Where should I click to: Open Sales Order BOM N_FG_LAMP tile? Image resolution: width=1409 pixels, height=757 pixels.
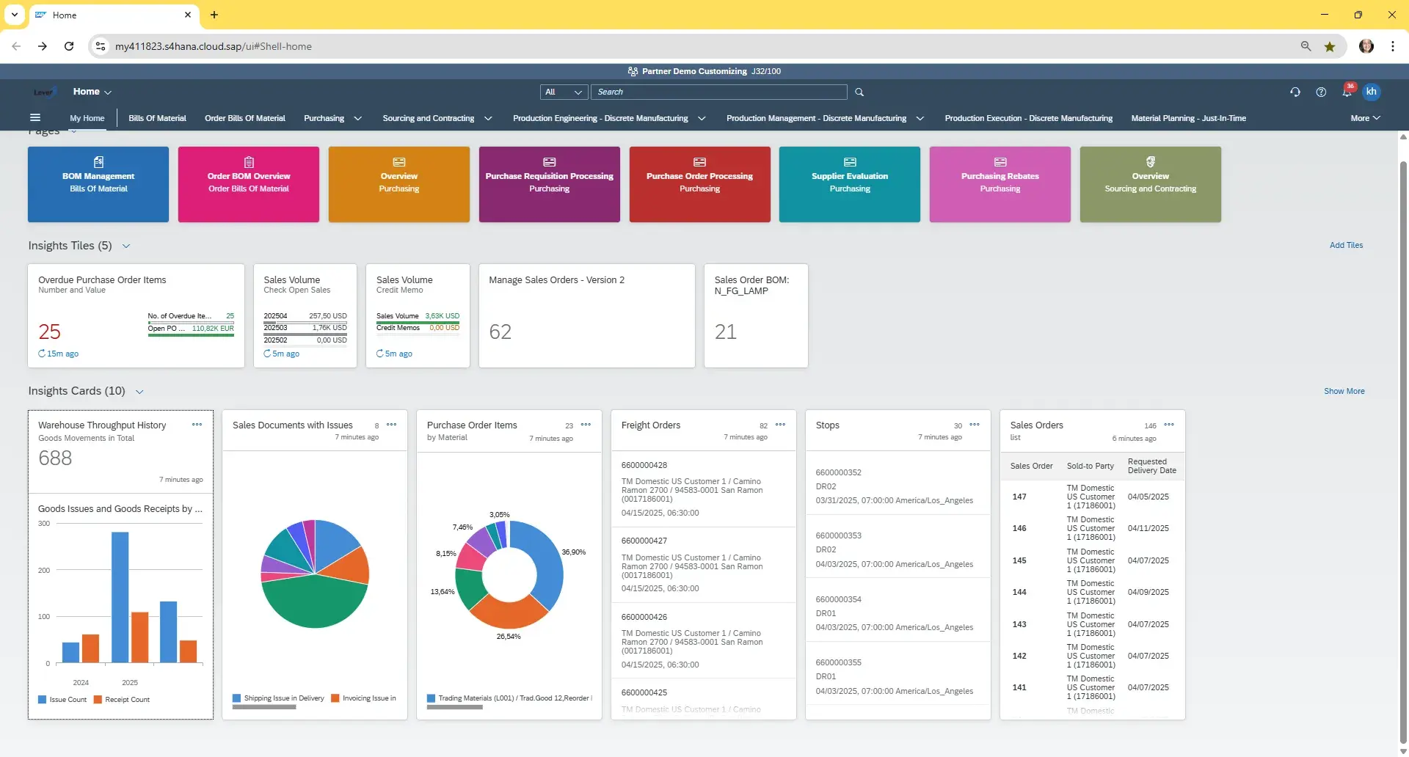click(756, 316)
